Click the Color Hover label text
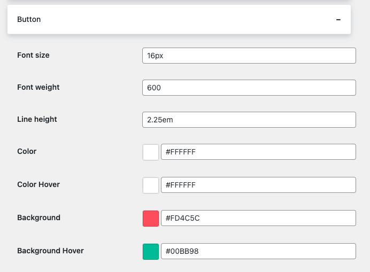The width and height of the screenshot is (370, 272). [38, 184]
